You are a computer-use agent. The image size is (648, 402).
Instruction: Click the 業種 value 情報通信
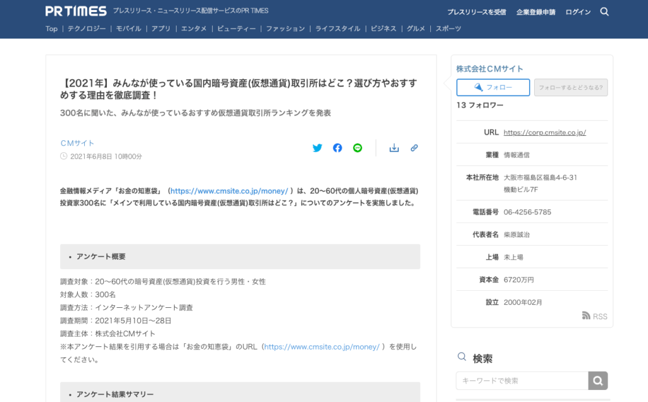pos(516,155)
